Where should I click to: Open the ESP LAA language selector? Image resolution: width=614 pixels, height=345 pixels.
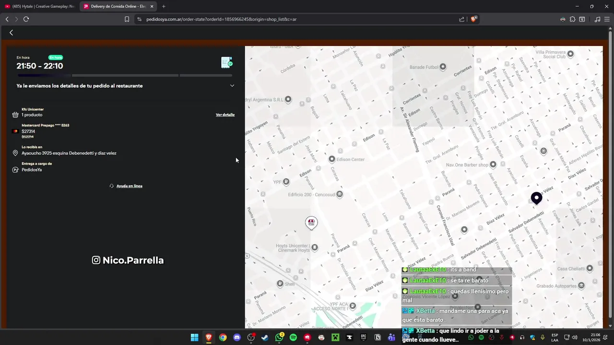tap(555, 337)
